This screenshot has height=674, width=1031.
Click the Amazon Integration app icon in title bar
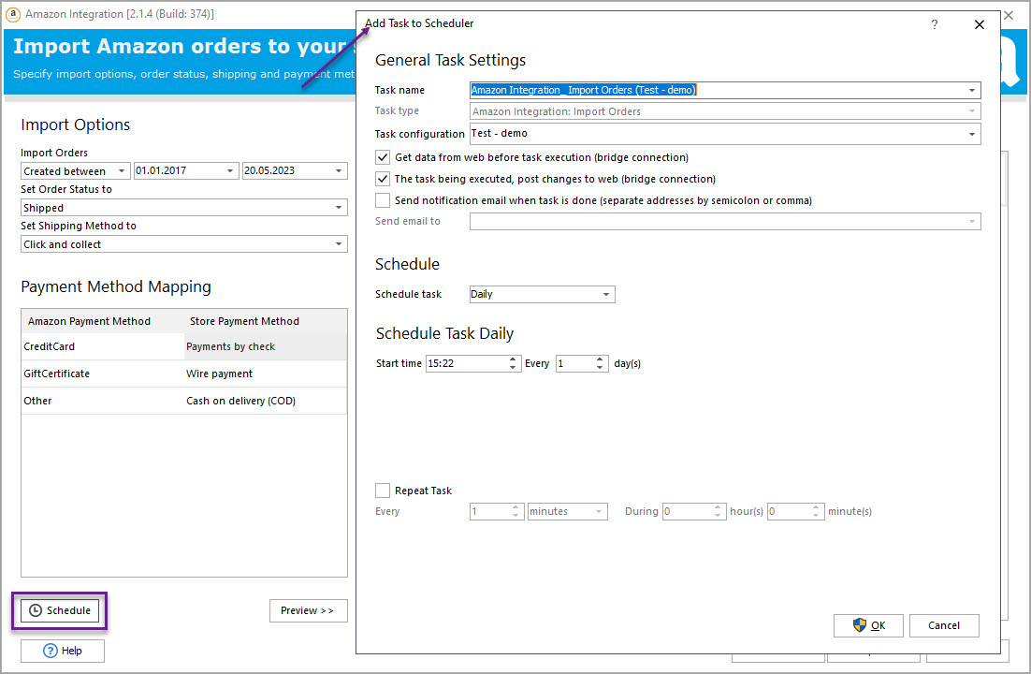pos(13,14)
